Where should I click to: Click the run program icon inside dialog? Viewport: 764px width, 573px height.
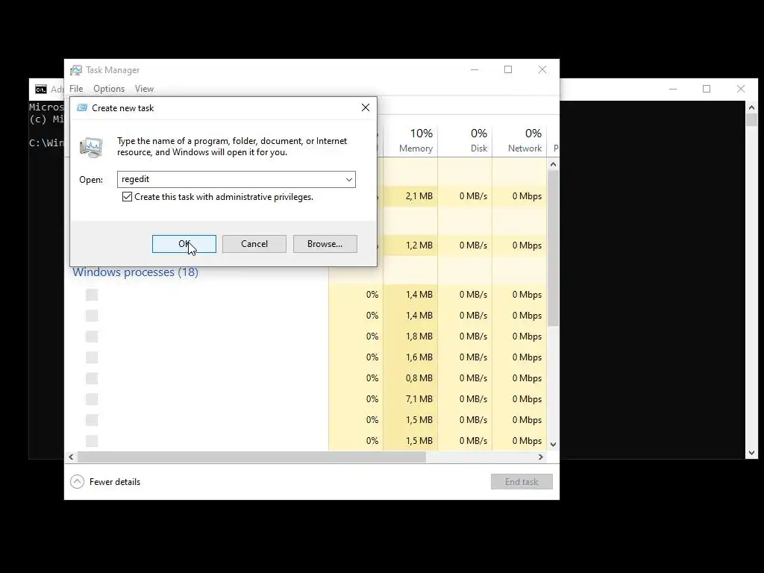pos(91,147)
